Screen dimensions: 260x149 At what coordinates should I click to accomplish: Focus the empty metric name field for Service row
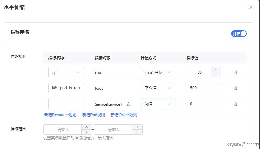click(x=66, y=104)
